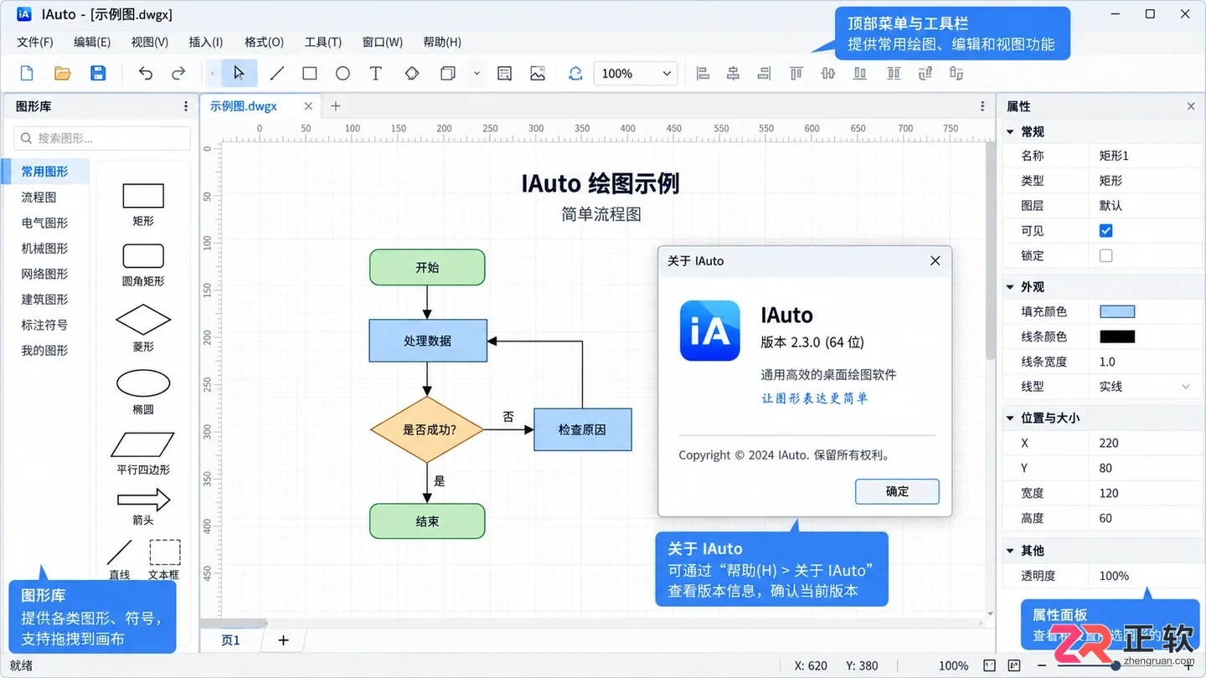Select the 流程图 shape category
Screen dimensions: 1206x678
[x=39, y=198]
